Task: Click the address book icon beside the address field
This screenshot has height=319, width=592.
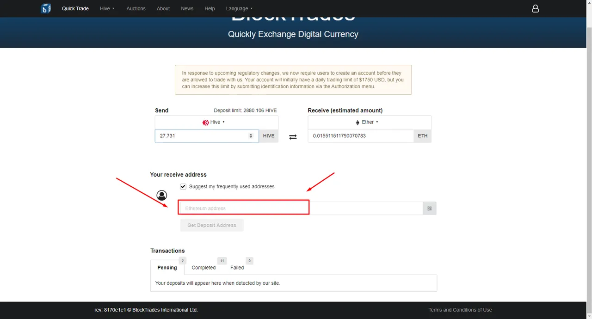Action: [x=429, y=209]
